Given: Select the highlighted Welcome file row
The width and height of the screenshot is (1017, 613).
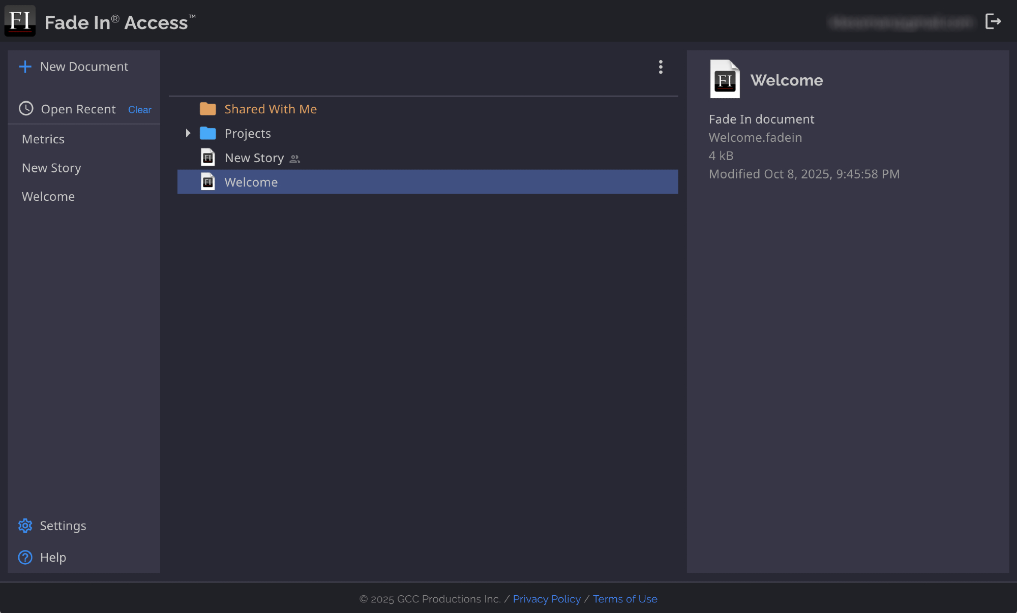Looking at the screenshot, I should [x=427, y=182].
